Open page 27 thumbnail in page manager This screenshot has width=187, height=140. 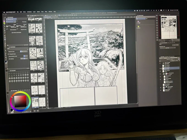pyautogui.click(x=40, y=53)
